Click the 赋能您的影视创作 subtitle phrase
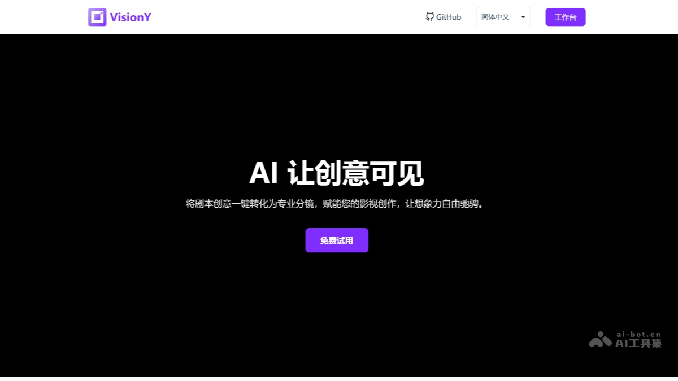Screen dimensions: 678x381 click(359, 204)
